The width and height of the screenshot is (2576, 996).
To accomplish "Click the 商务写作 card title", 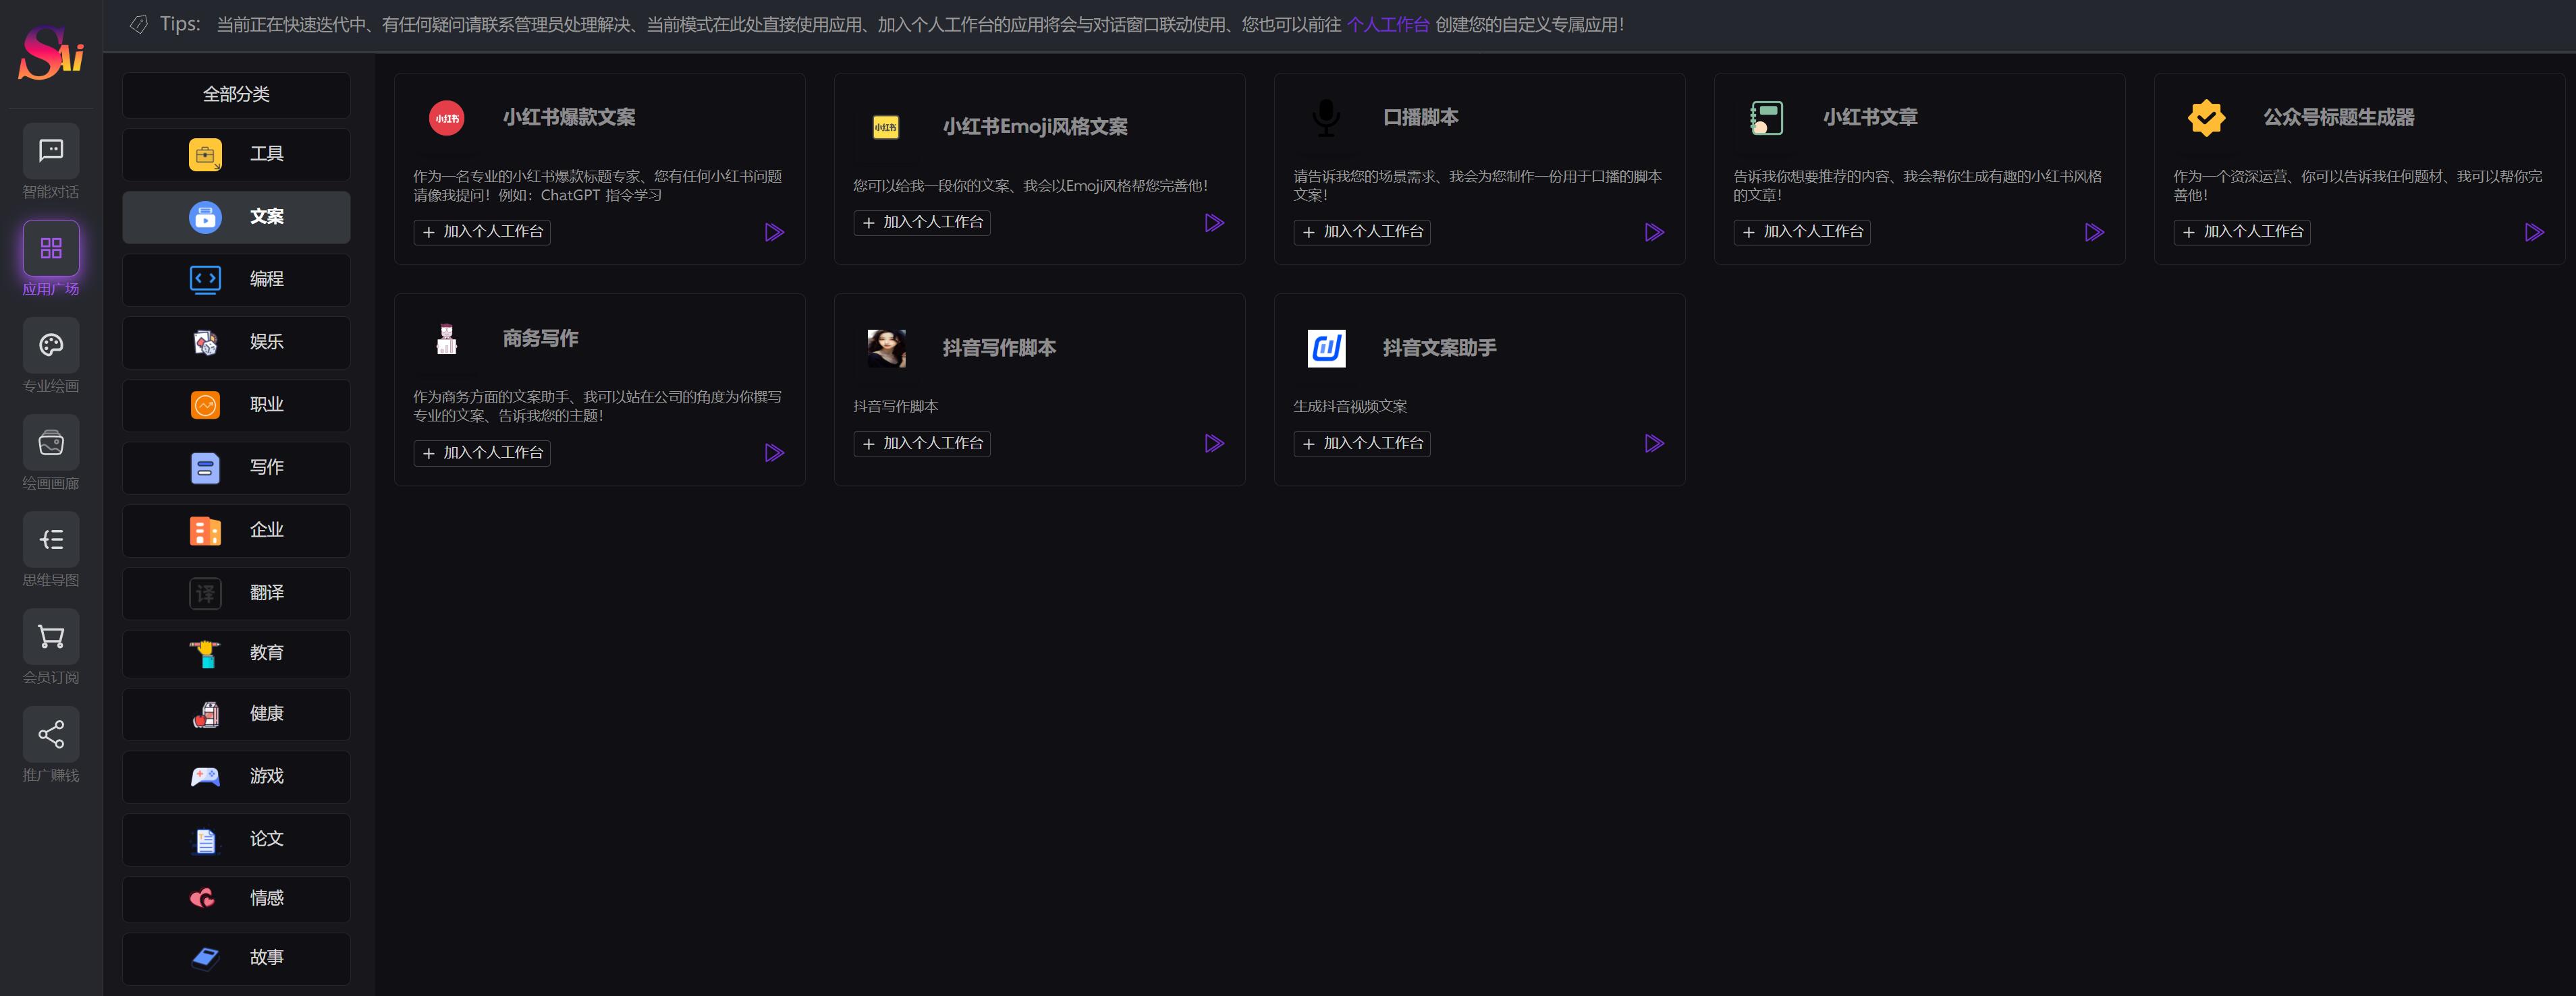I will coord(541,339).
